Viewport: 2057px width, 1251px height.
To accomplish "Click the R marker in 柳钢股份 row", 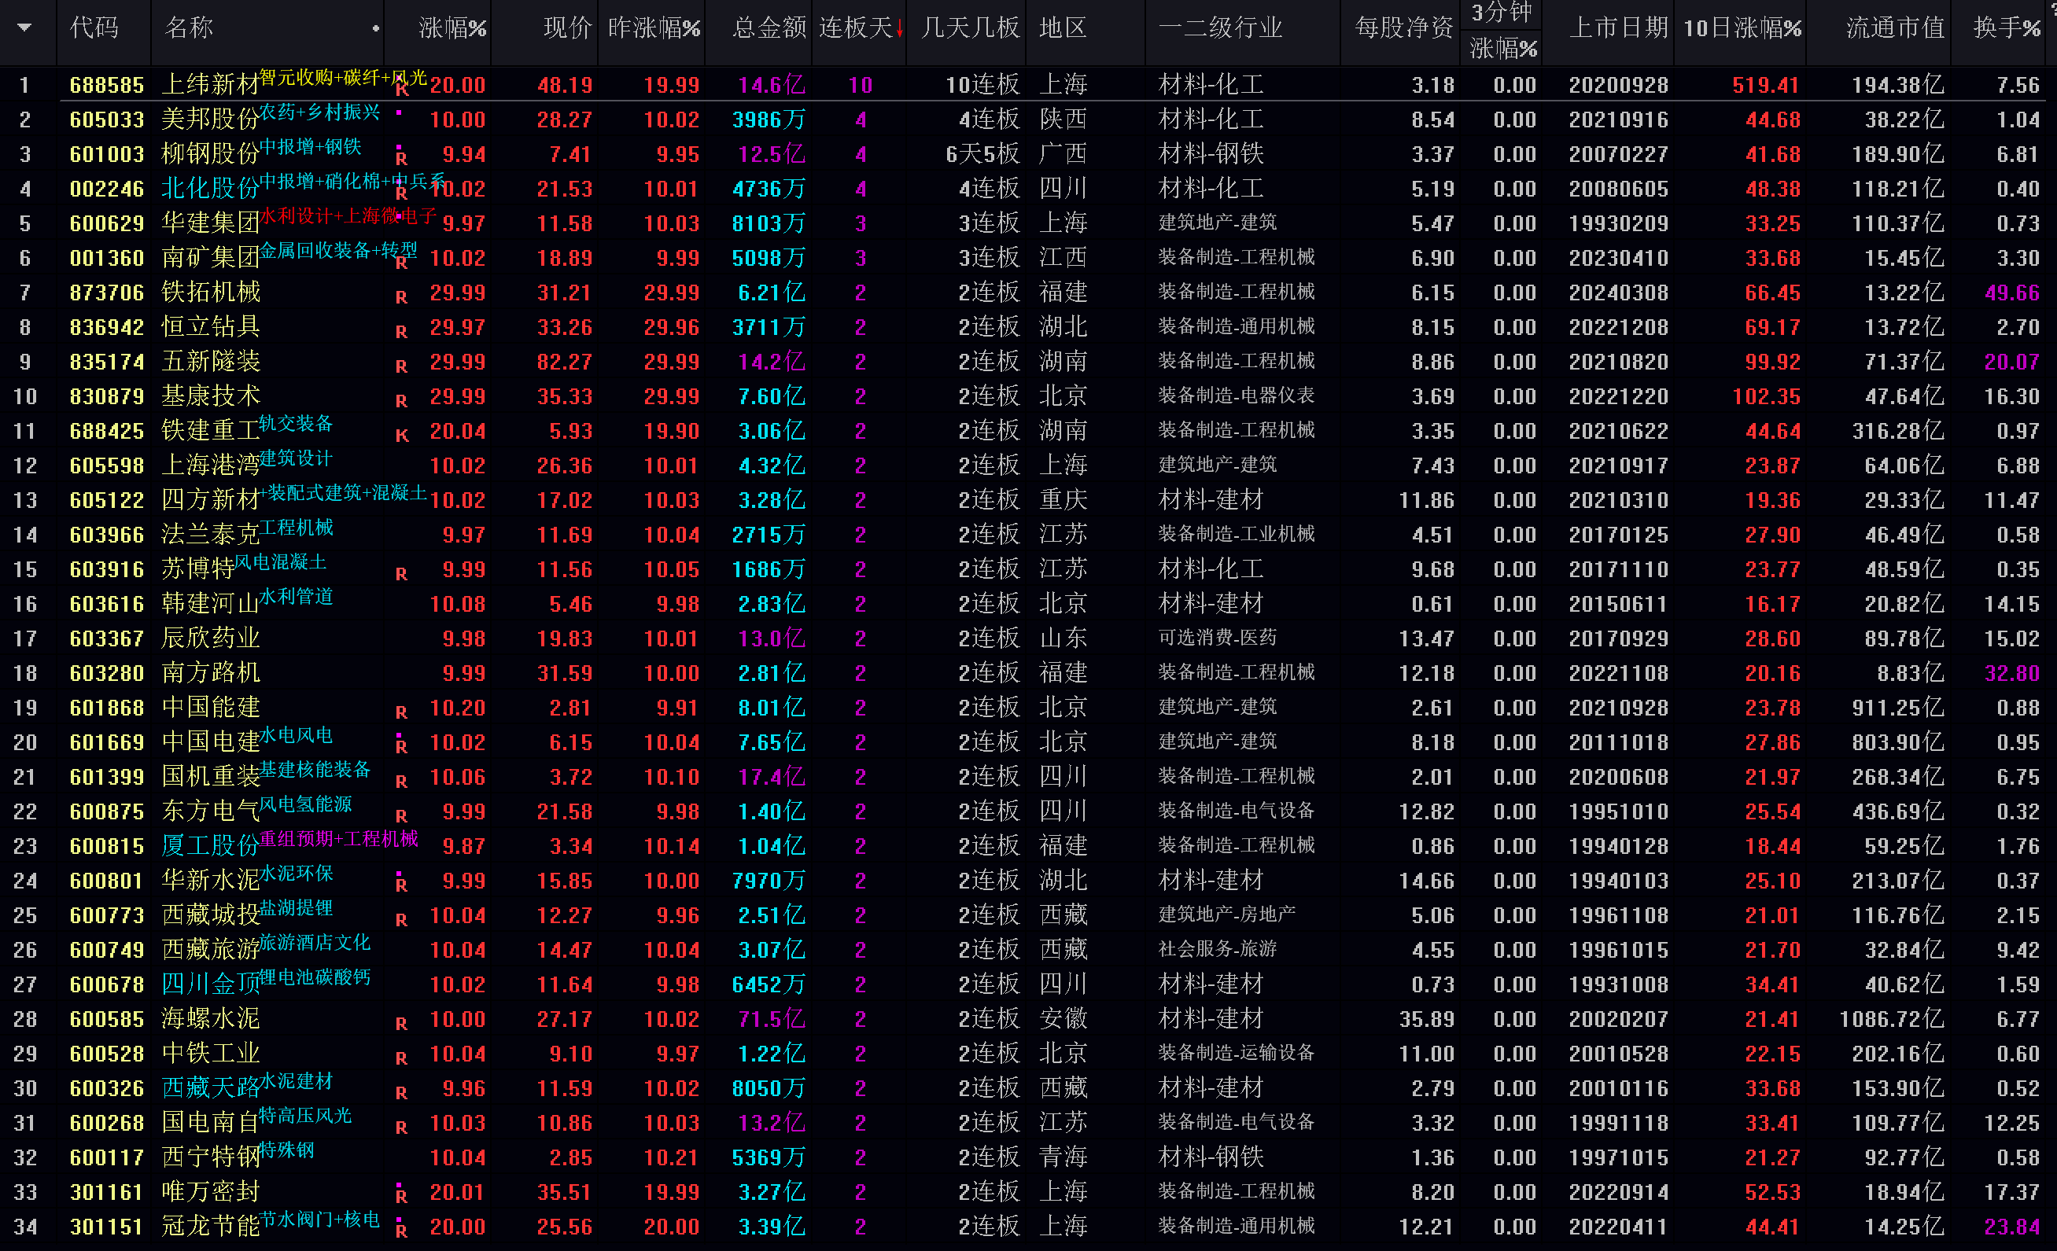I will click(x=401, y=158).
